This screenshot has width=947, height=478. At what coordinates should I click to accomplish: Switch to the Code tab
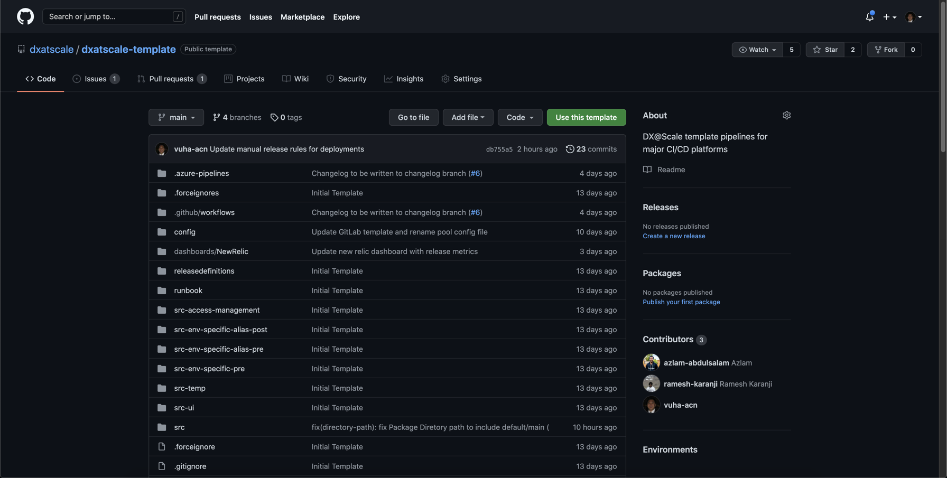[x=41, y=79]
